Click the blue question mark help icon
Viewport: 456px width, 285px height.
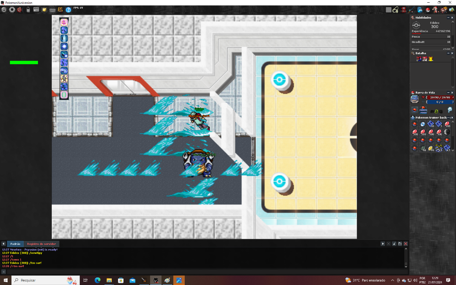tap(68, 10)
